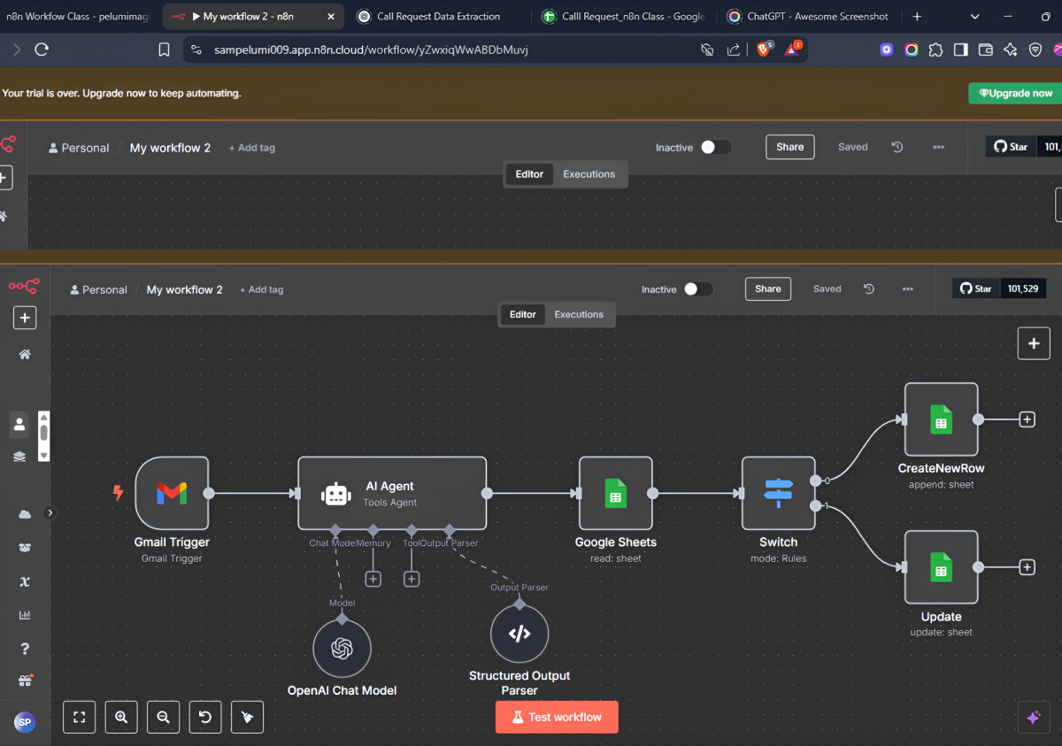Viewport: 1062px width, 746px height.
Task: Reload the page with the browser refresh button
Action: (x=41, y=50)
